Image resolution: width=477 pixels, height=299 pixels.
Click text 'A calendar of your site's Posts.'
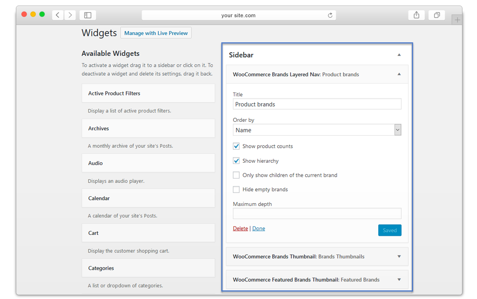[123, 216]
